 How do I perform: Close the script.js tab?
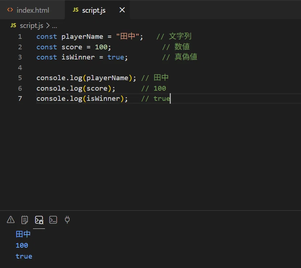pos(122,10)
